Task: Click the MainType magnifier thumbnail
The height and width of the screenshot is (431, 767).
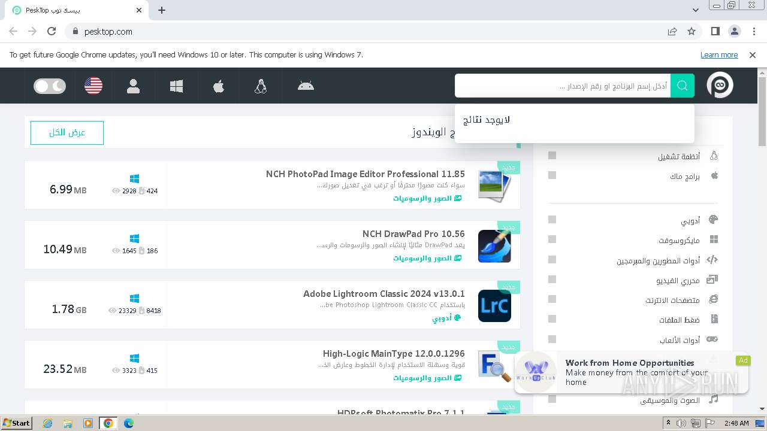Action: click(x=494, y=366)
